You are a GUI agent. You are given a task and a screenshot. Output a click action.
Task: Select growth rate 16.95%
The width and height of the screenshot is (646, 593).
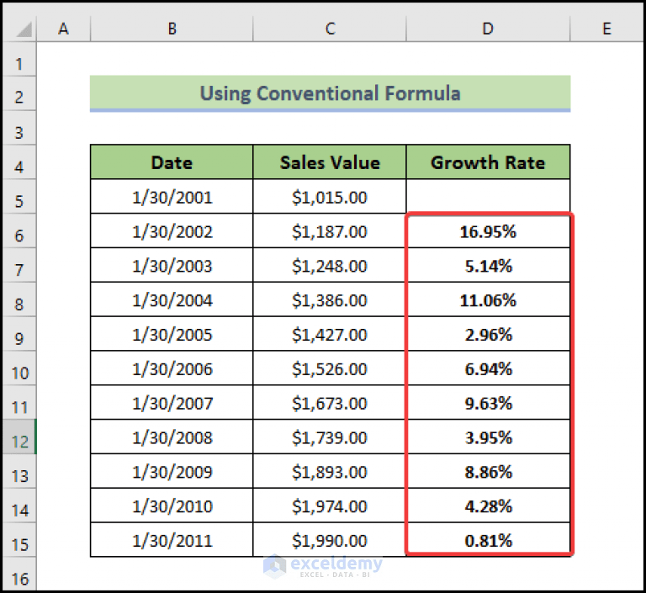pyautogui.click(x=488, y=230)
